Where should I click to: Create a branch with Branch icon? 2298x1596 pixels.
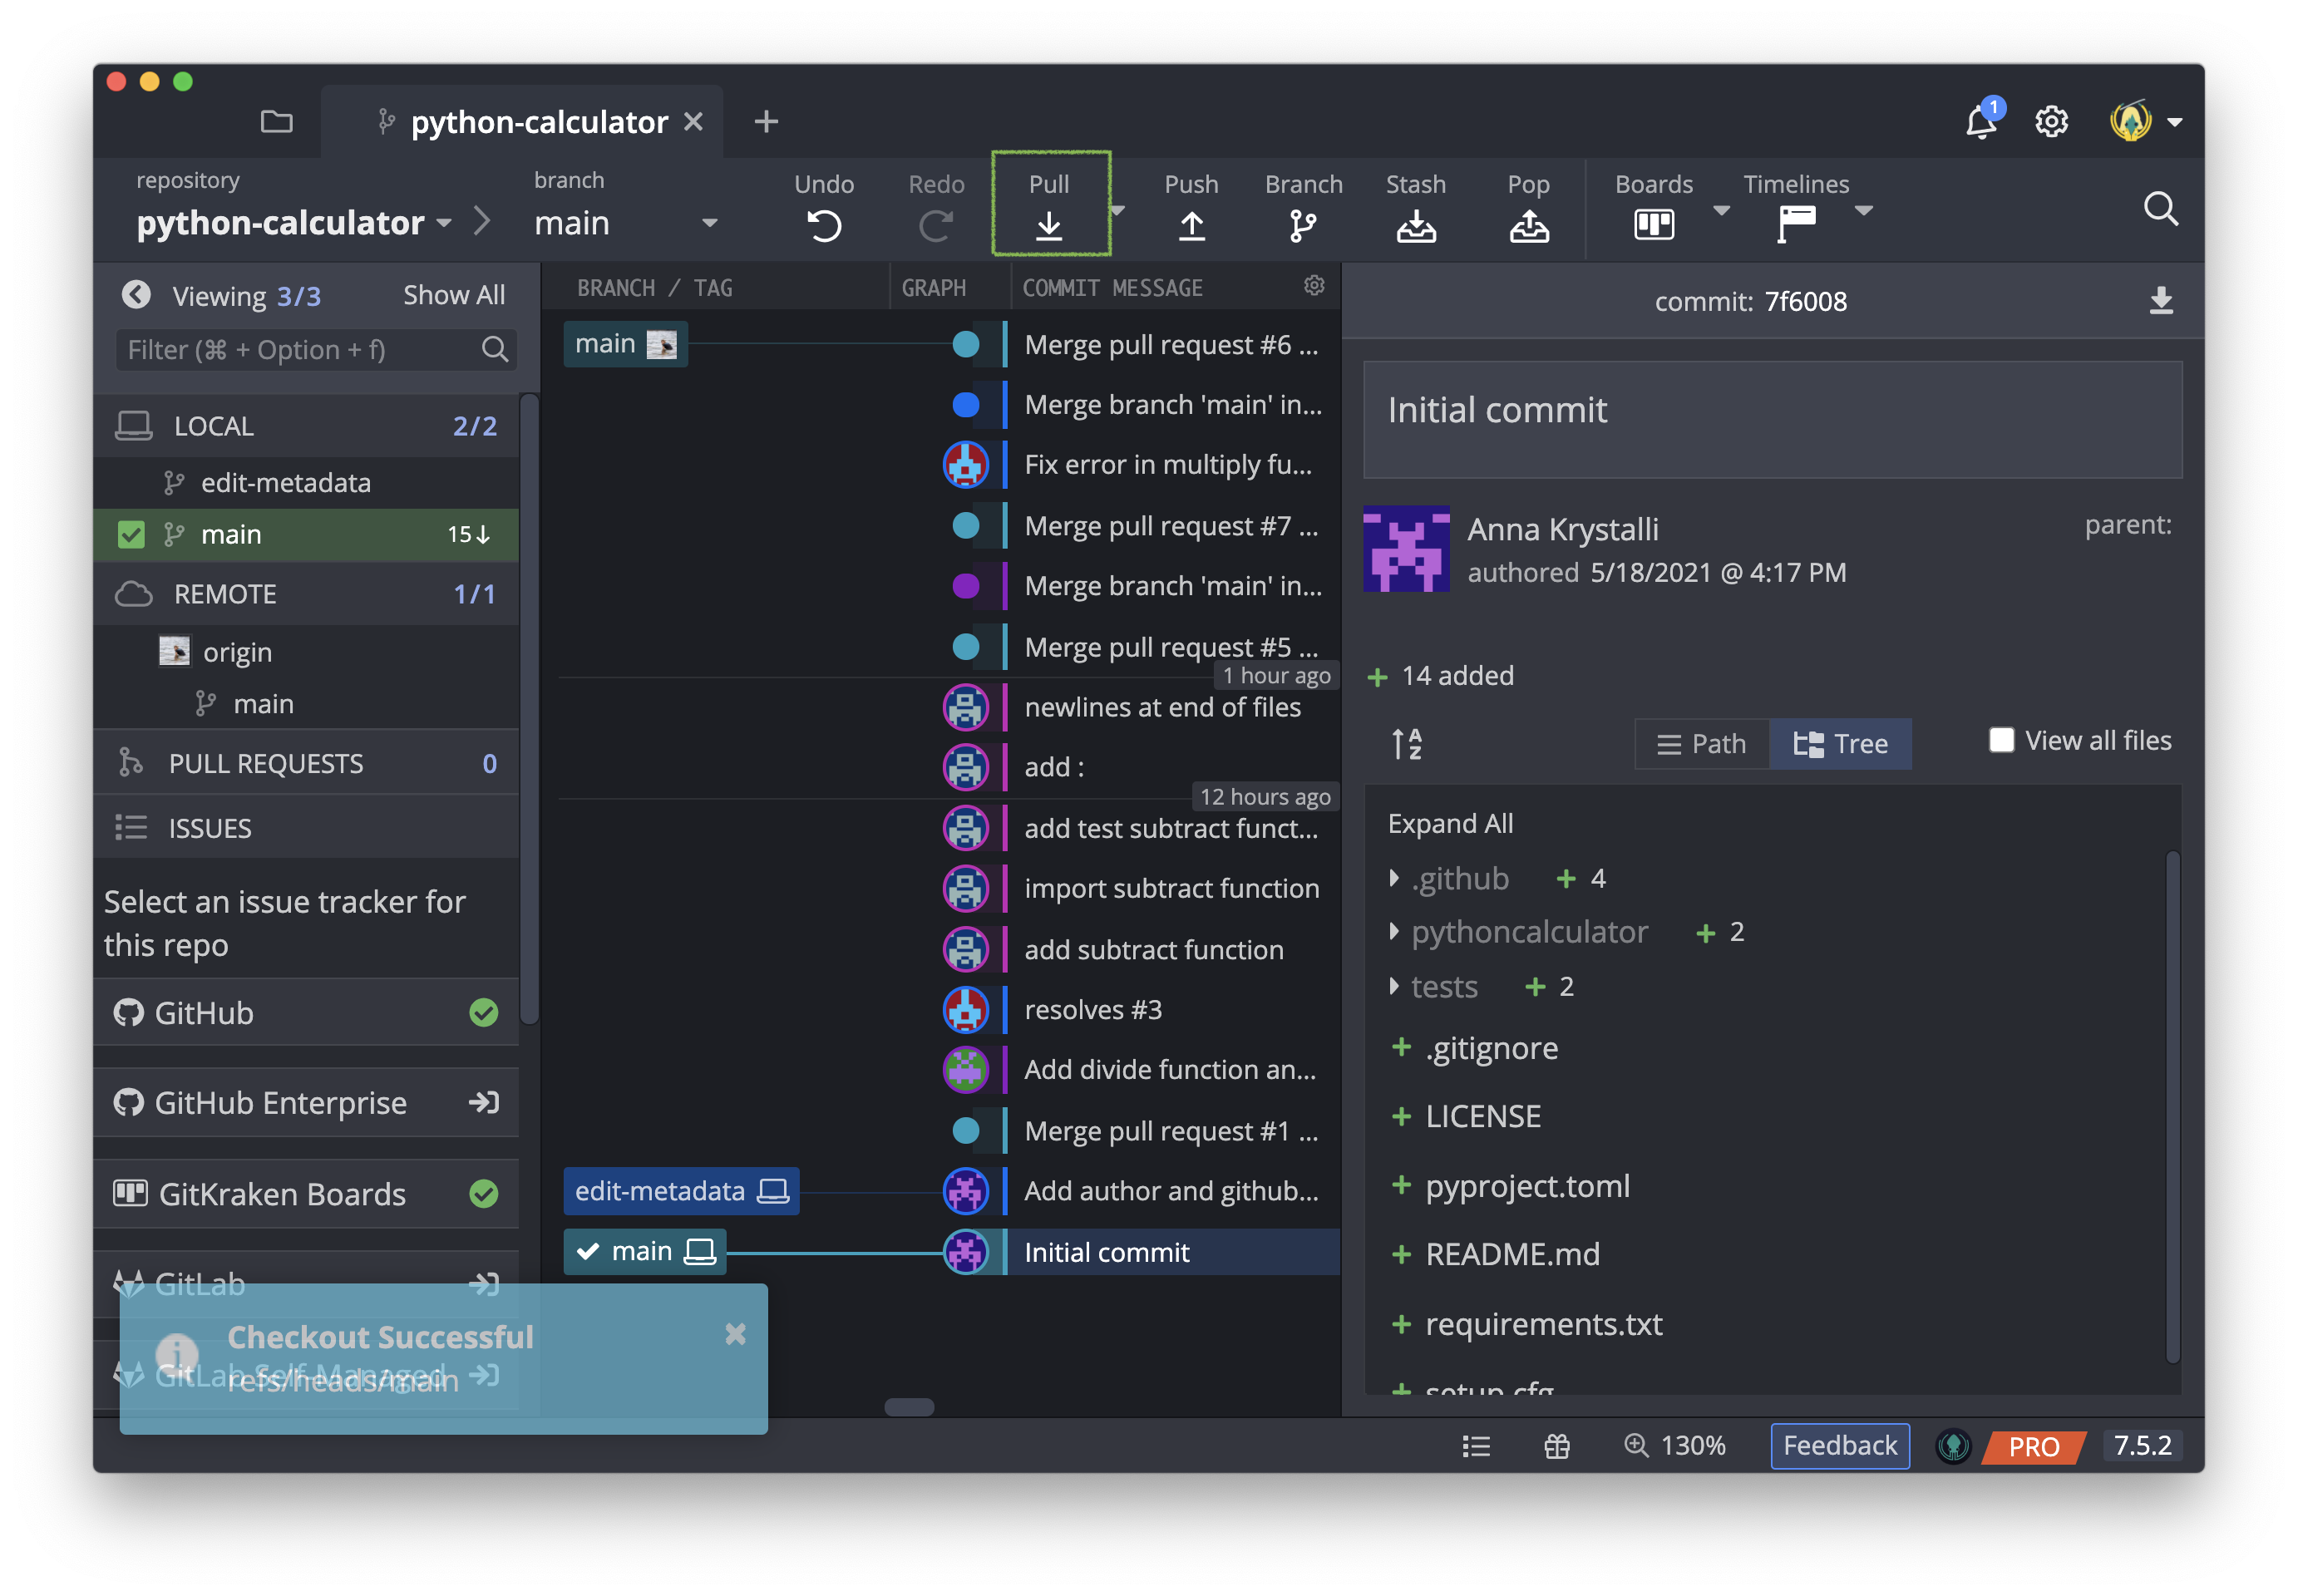[1303, 226]
